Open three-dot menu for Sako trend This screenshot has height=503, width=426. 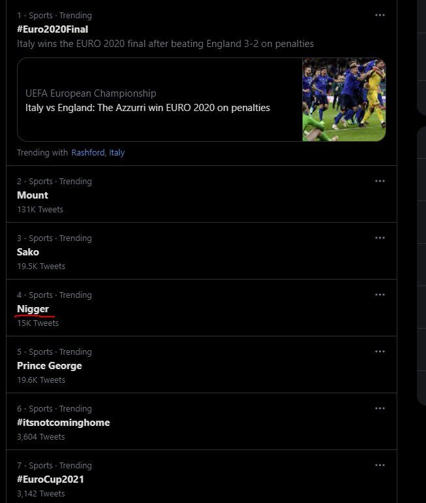(x=380, y=238)
